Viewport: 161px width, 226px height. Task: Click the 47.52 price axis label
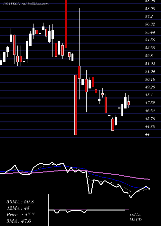coord(150,103)
